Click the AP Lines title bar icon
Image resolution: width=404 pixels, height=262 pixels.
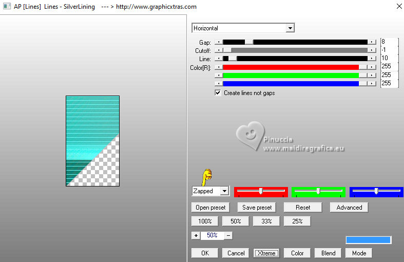pyautogui.click(x=7, y=7)
